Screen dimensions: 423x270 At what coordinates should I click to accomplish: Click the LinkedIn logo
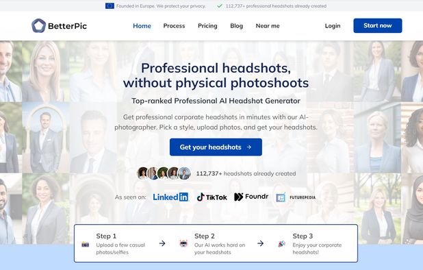click(x=170, y=197)
